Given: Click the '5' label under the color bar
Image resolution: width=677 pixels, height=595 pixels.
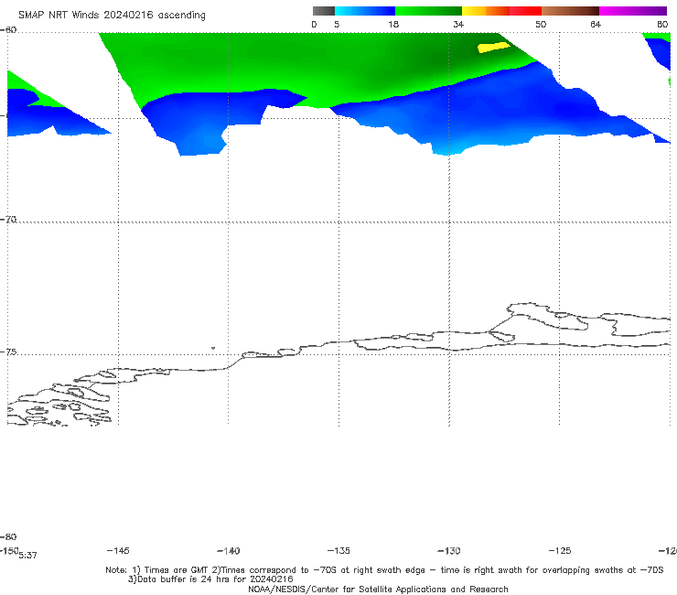Looking at the screenshot, I should point(337,25).
